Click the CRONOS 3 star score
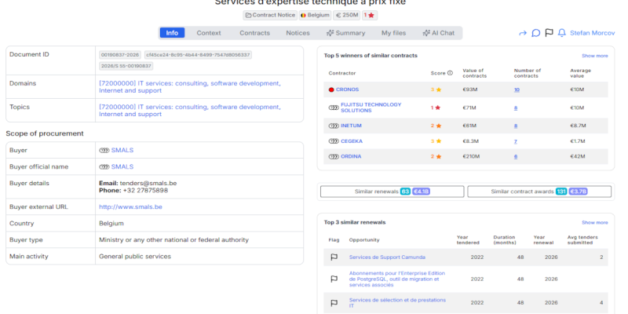The width and height of the screenshot is (628, 314). click(x=436, y=89)
